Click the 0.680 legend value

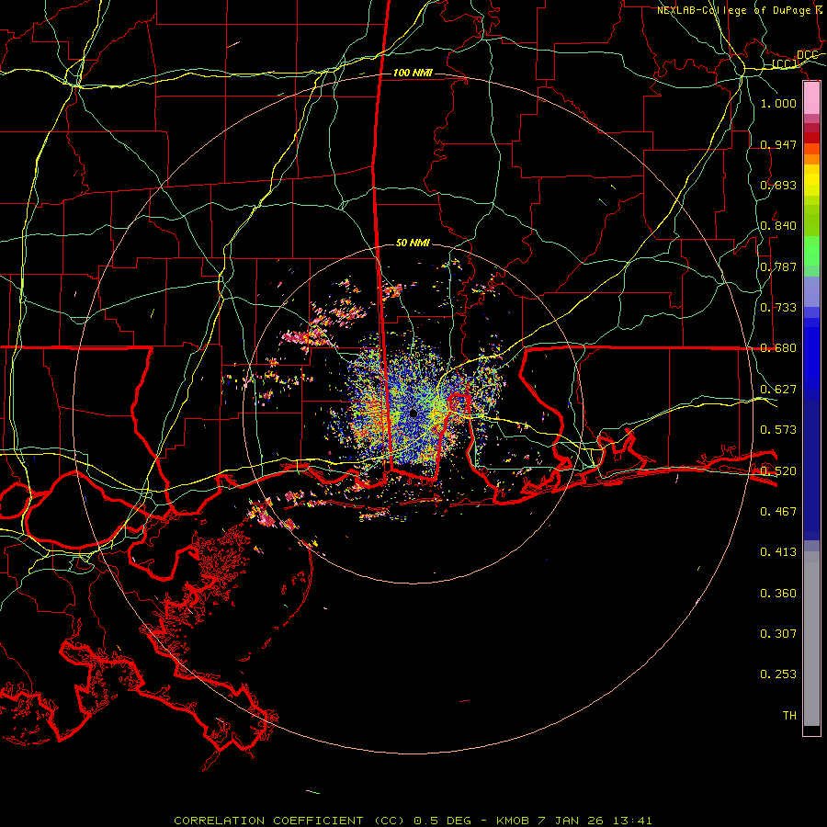coord(778,348)
